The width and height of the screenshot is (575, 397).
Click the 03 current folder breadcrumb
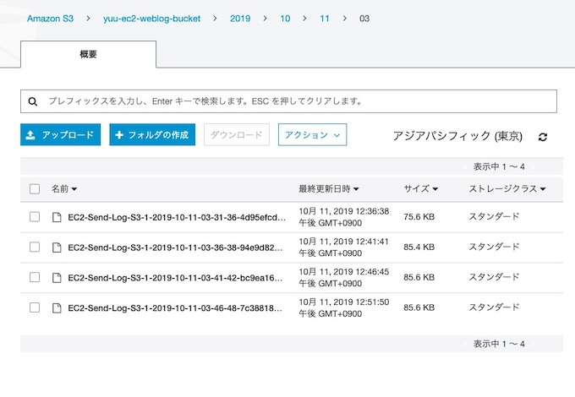[364, 19]
